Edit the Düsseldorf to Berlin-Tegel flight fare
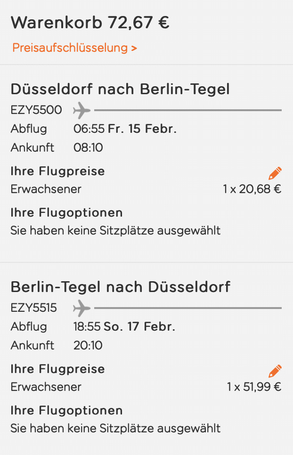 [275, 173]
